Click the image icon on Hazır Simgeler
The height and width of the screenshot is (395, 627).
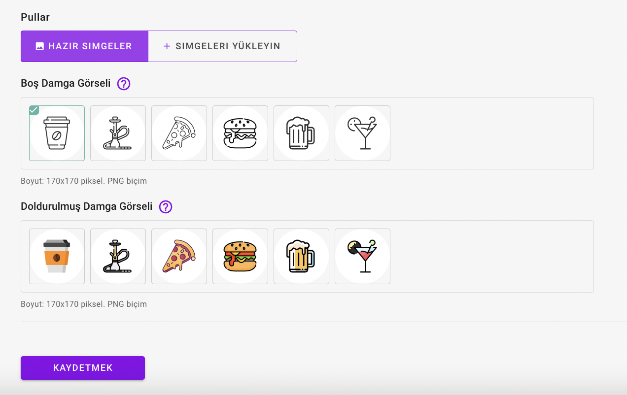[x=40, y=46]
